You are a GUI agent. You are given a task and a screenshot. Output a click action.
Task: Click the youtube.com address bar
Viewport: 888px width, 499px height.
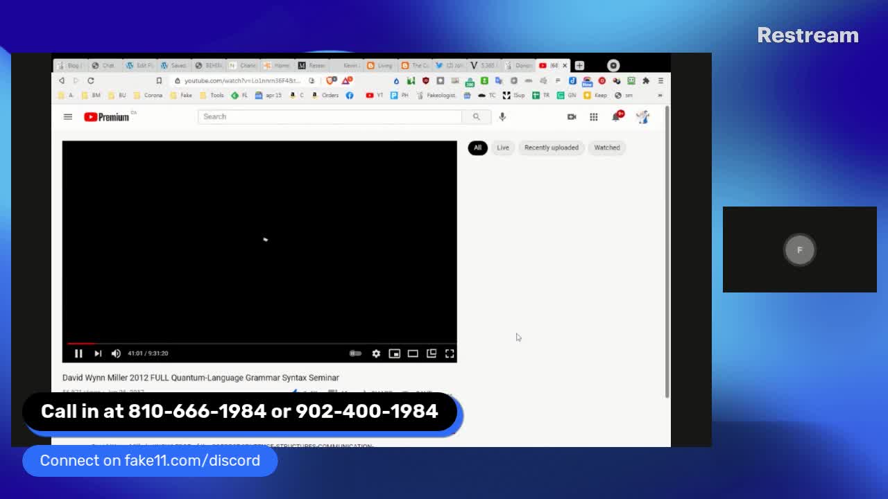(x=241, y=80)
